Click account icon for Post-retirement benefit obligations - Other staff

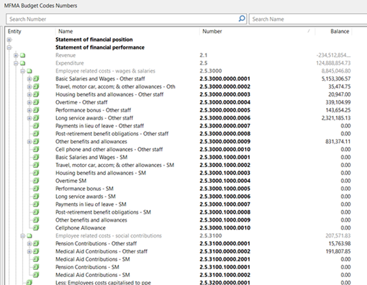click(36, 134)
